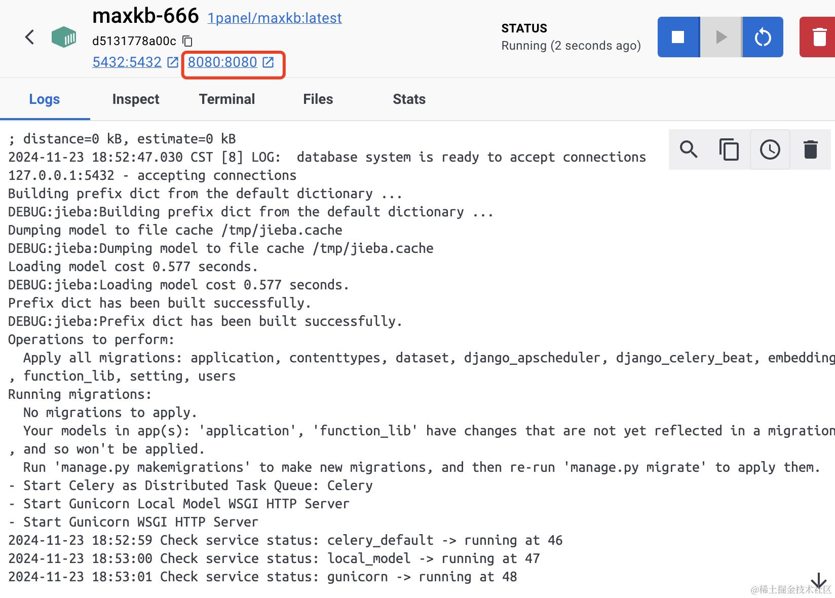Image resolution: width=835 pixels, height=598 pixels.
Task: Click the container ID text d5131778a00c
Action: pyautogui.click(x=134, y=41)
